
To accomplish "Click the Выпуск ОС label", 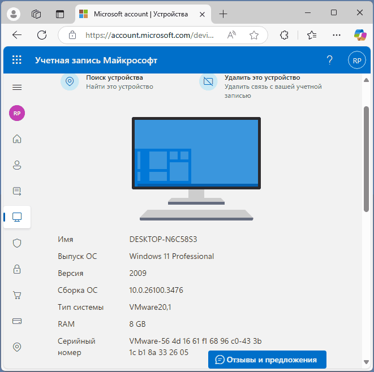I will tap(78, 256).
